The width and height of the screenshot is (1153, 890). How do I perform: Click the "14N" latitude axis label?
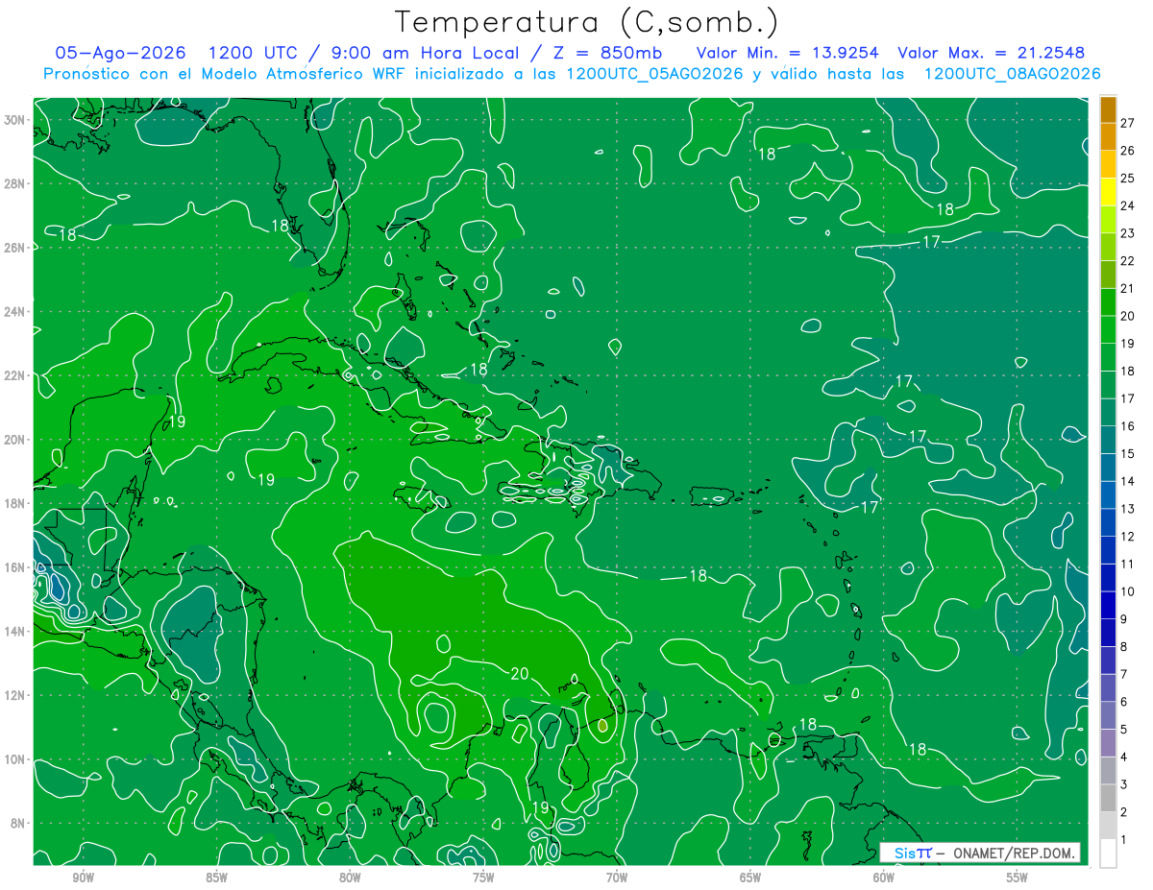(x=16, y=632)
